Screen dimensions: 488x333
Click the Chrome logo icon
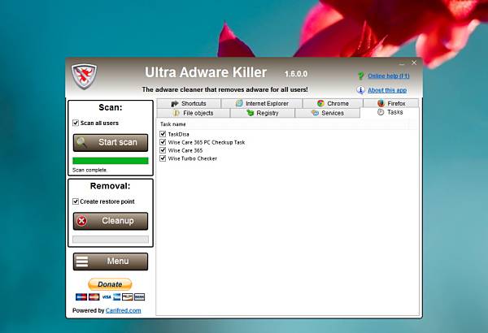click(320, 103)
